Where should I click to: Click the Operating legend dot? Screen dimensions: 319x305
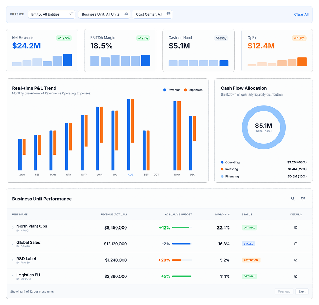(222, 162)
